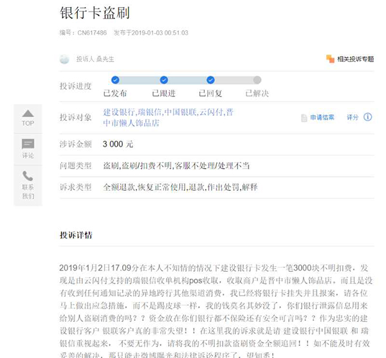Click the document icon beside 申请结案
Image resolution: width=386 pixels, height=358 pixels.
(304, 118)
